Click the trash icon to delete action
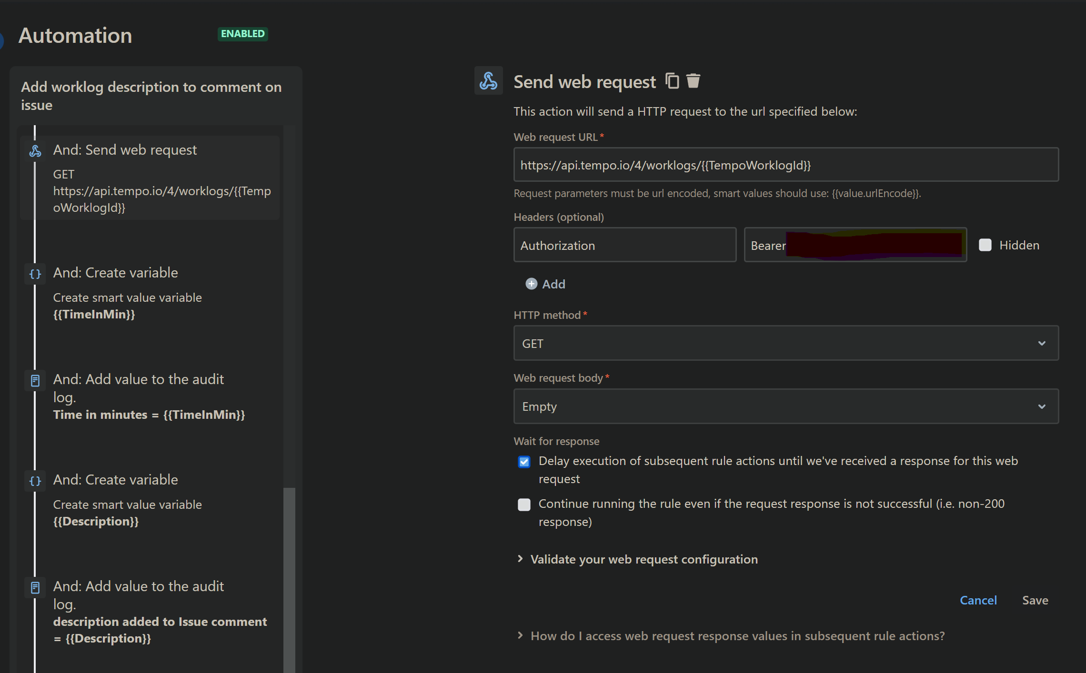Viewport: 1086px width, 673px height. pyautogui.click(x=693, y=81)
